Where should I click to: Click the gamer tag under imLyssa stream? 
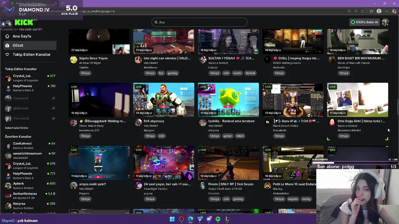[x=228, y=136]
